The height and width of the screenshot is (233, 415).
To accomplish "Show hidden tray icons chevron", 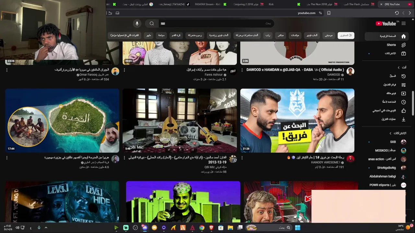I will pyautogui.click(x=46, y=228).
